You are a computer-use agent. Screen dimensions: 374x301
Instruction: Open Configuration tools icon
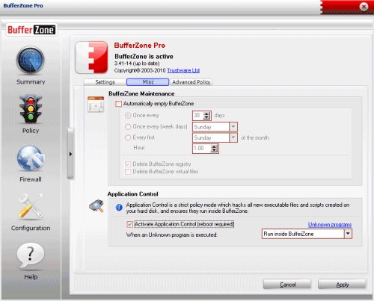[31, 206]
